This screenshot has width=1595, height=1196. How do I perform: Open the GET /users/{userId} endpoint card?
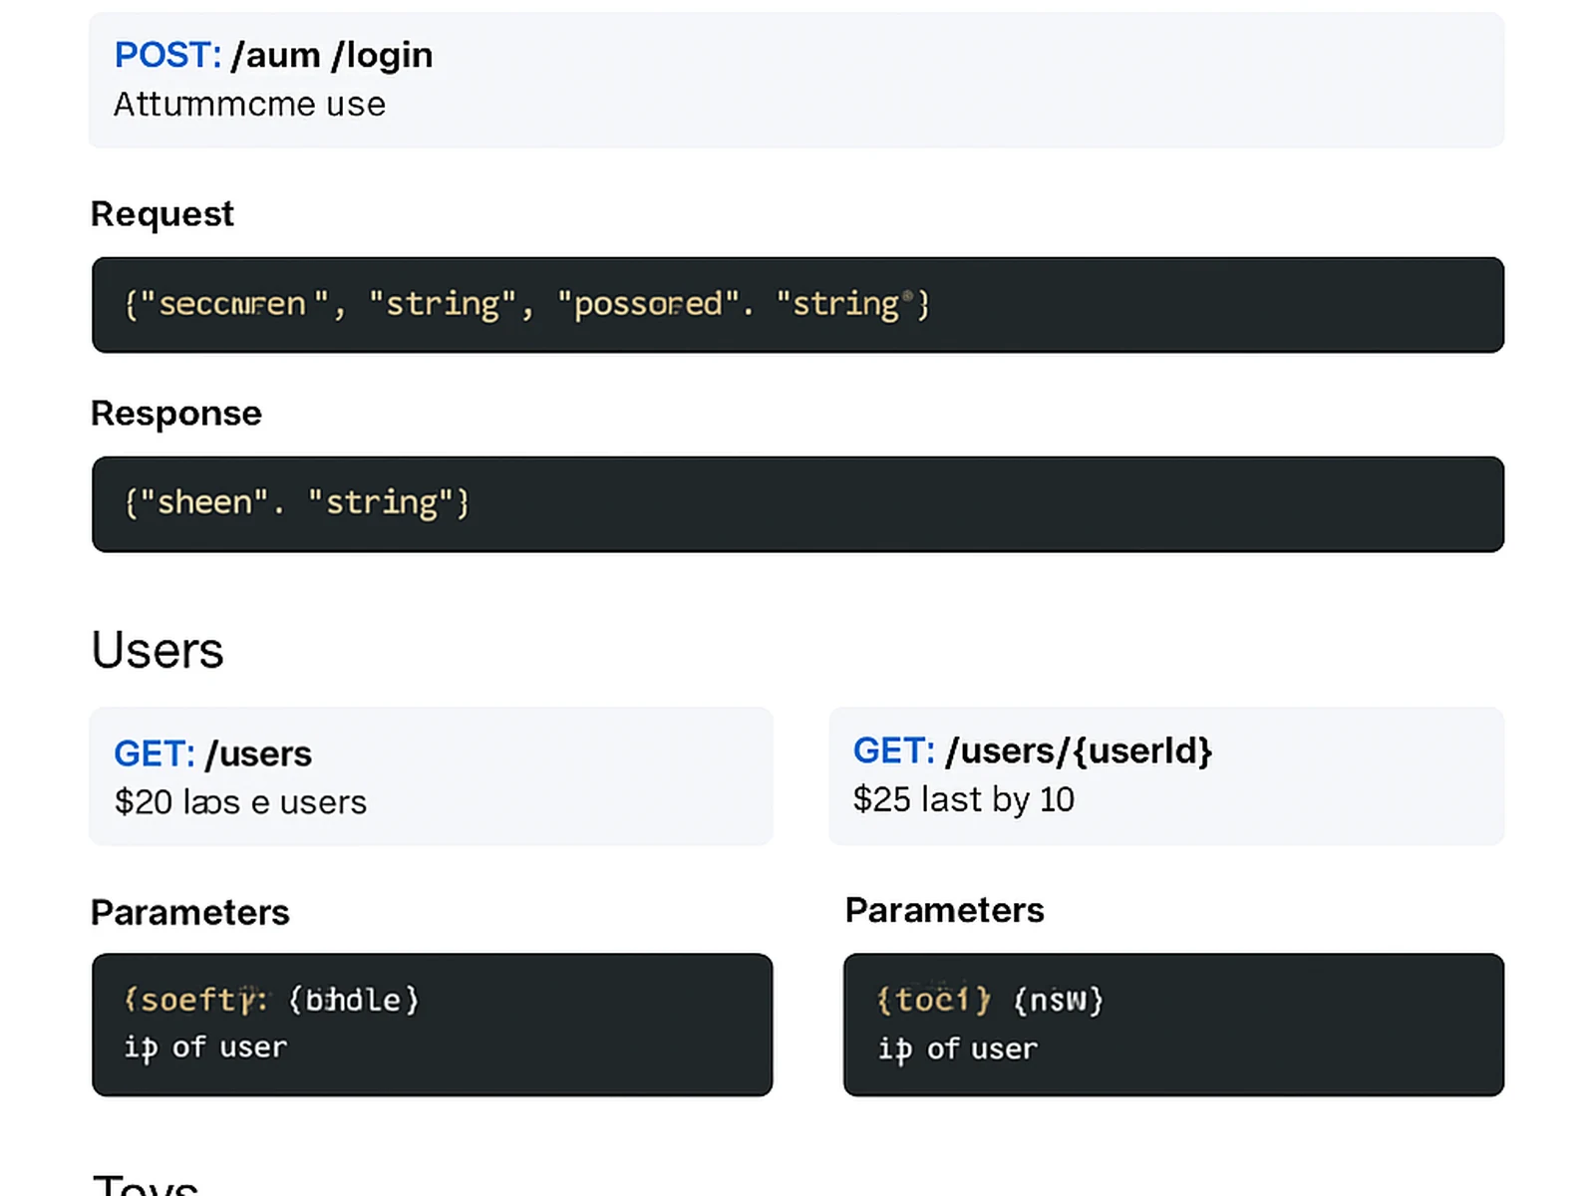[x=1166, y=776]
